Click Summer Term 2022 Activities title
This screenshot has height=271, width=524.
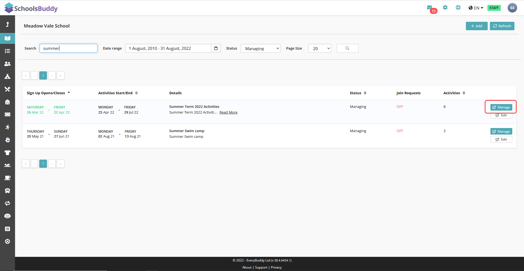194,106
